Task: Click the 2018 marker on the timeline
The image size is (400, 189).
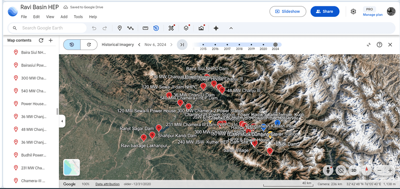Action: click(239, 45)
